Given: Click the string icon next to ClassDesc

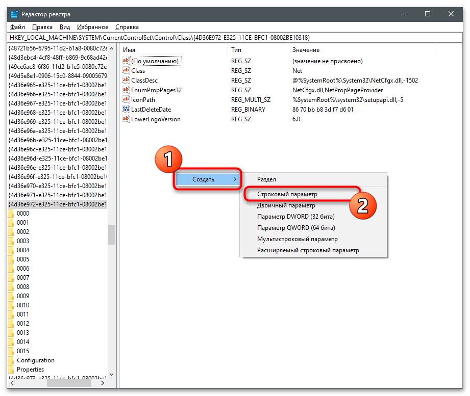Looking at the screenshot, I should tap(126, 80).
